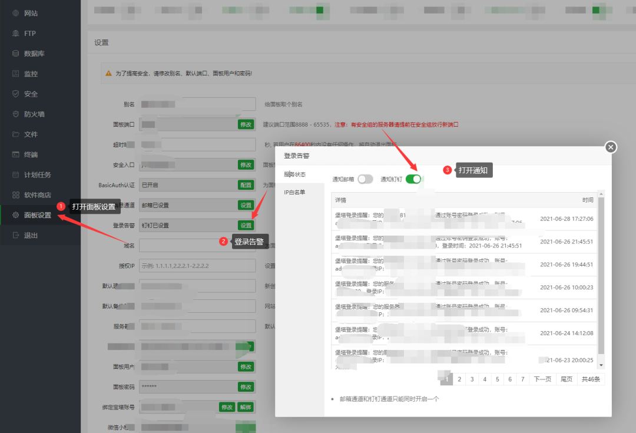Click the 共46条 total count text

click(591, 379)
